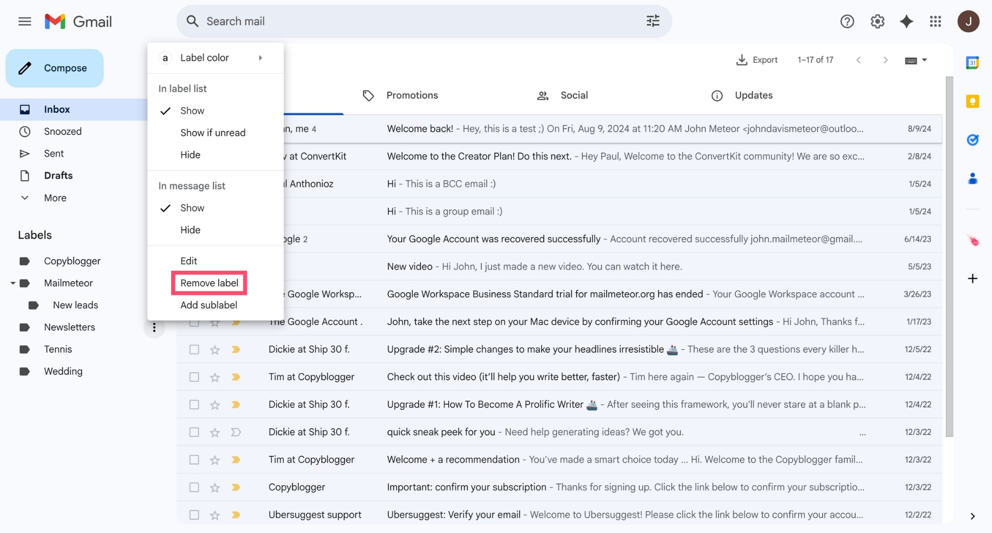Open the Wedding label
Viewport: 992px width, 533px height.
pos(63,372)
